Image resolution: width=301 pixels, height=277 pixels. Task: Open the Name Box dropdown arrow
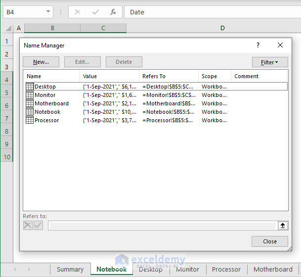coord(48,11)
